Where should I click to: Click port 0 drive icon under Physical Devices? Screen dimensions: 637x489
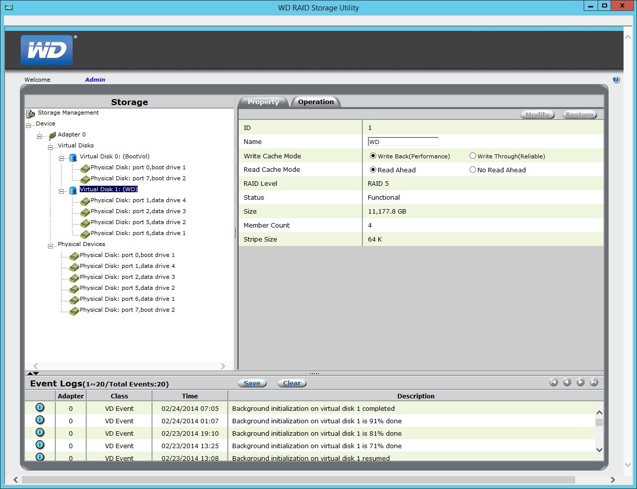pos(74,256)
